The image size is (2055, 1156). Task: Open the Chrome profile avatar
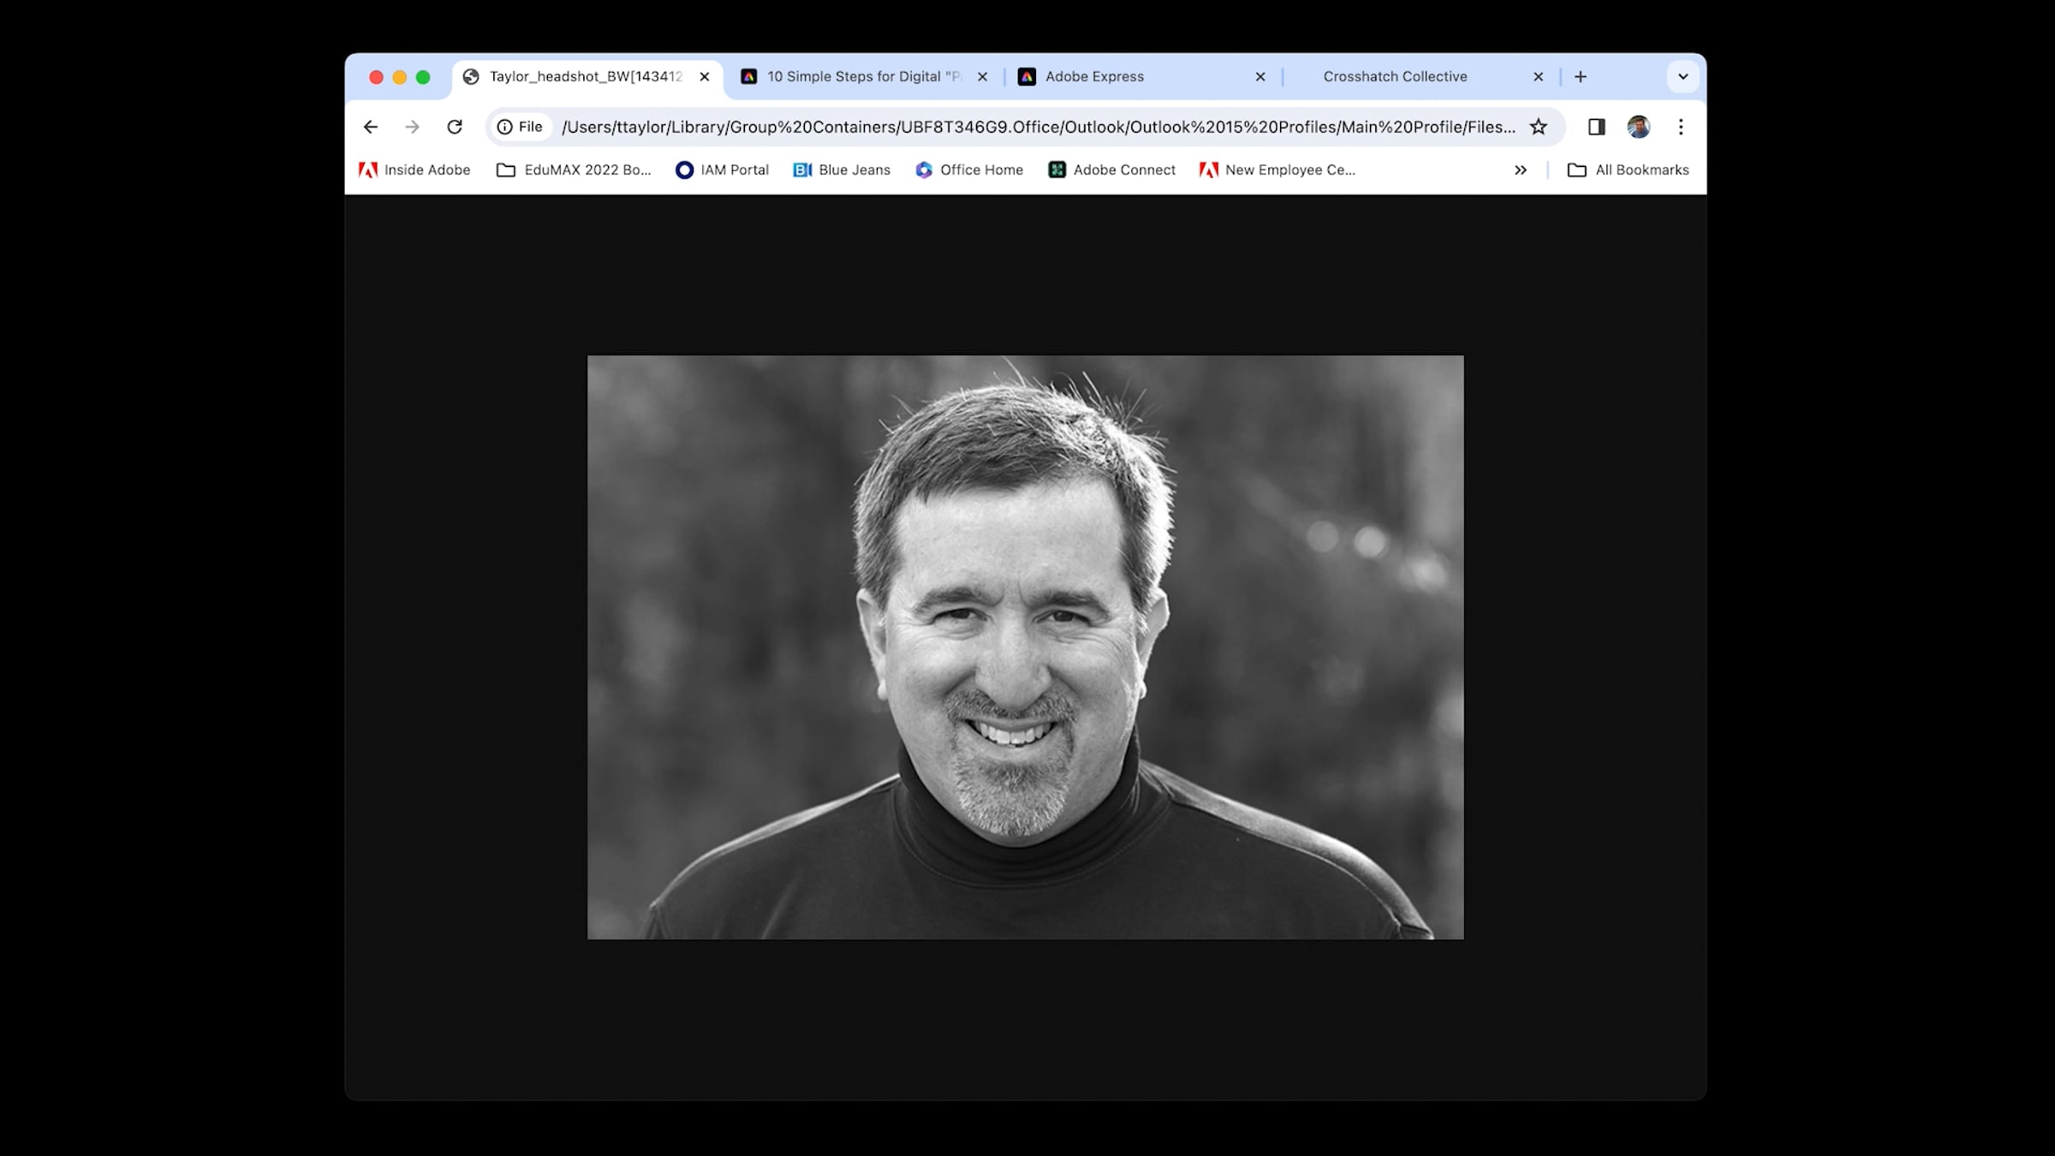[x=1638, y=127]
